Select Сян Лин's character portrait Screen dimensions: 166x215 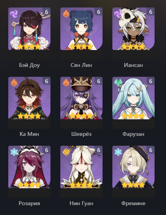click(x=81, y=29)
